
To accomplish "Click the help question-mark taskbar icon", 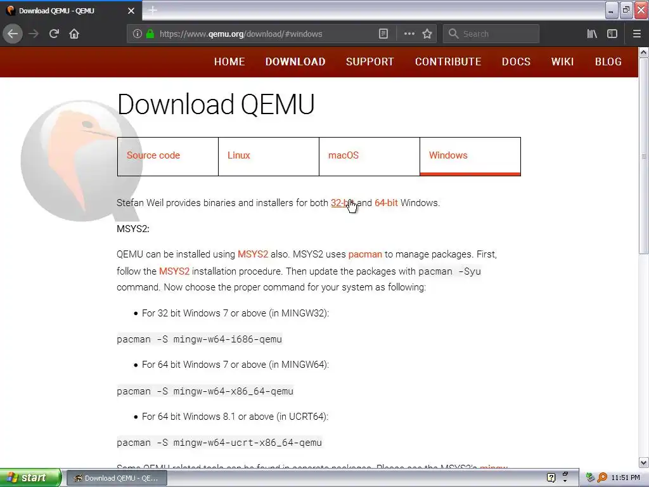I will tap(551, 478).
